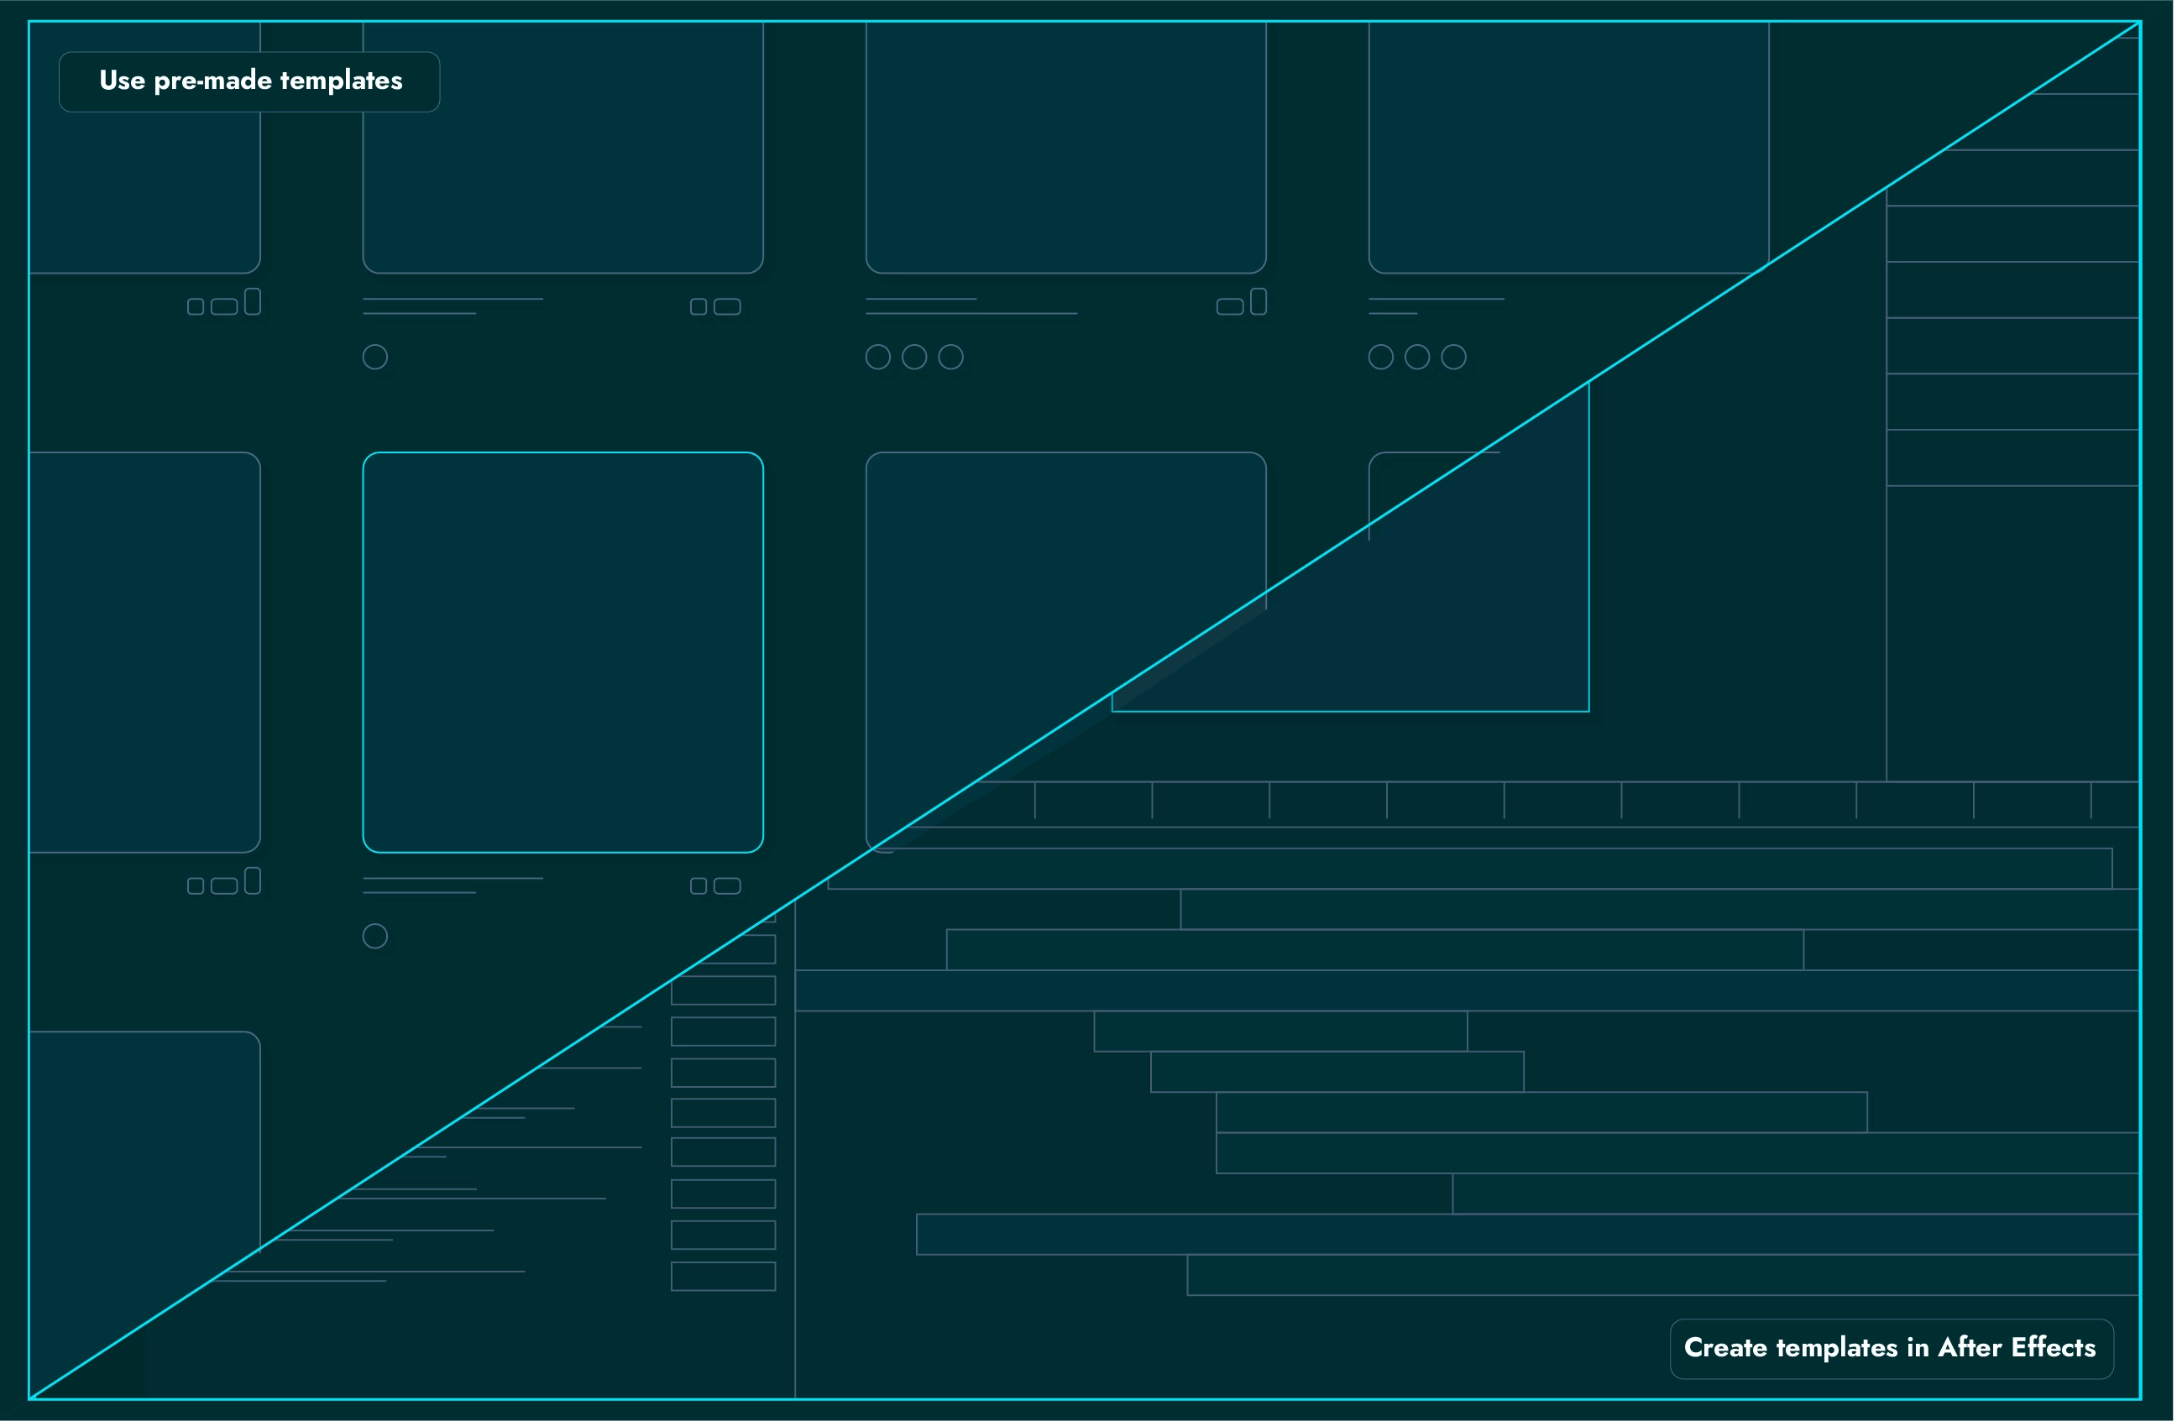This screenshot has height=1421, width=2177.
Task: Click small square icon below second top card
Action: point(698,306)
